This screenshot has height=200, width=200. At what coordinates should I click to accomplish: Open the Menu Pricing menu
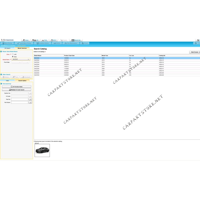7,43
